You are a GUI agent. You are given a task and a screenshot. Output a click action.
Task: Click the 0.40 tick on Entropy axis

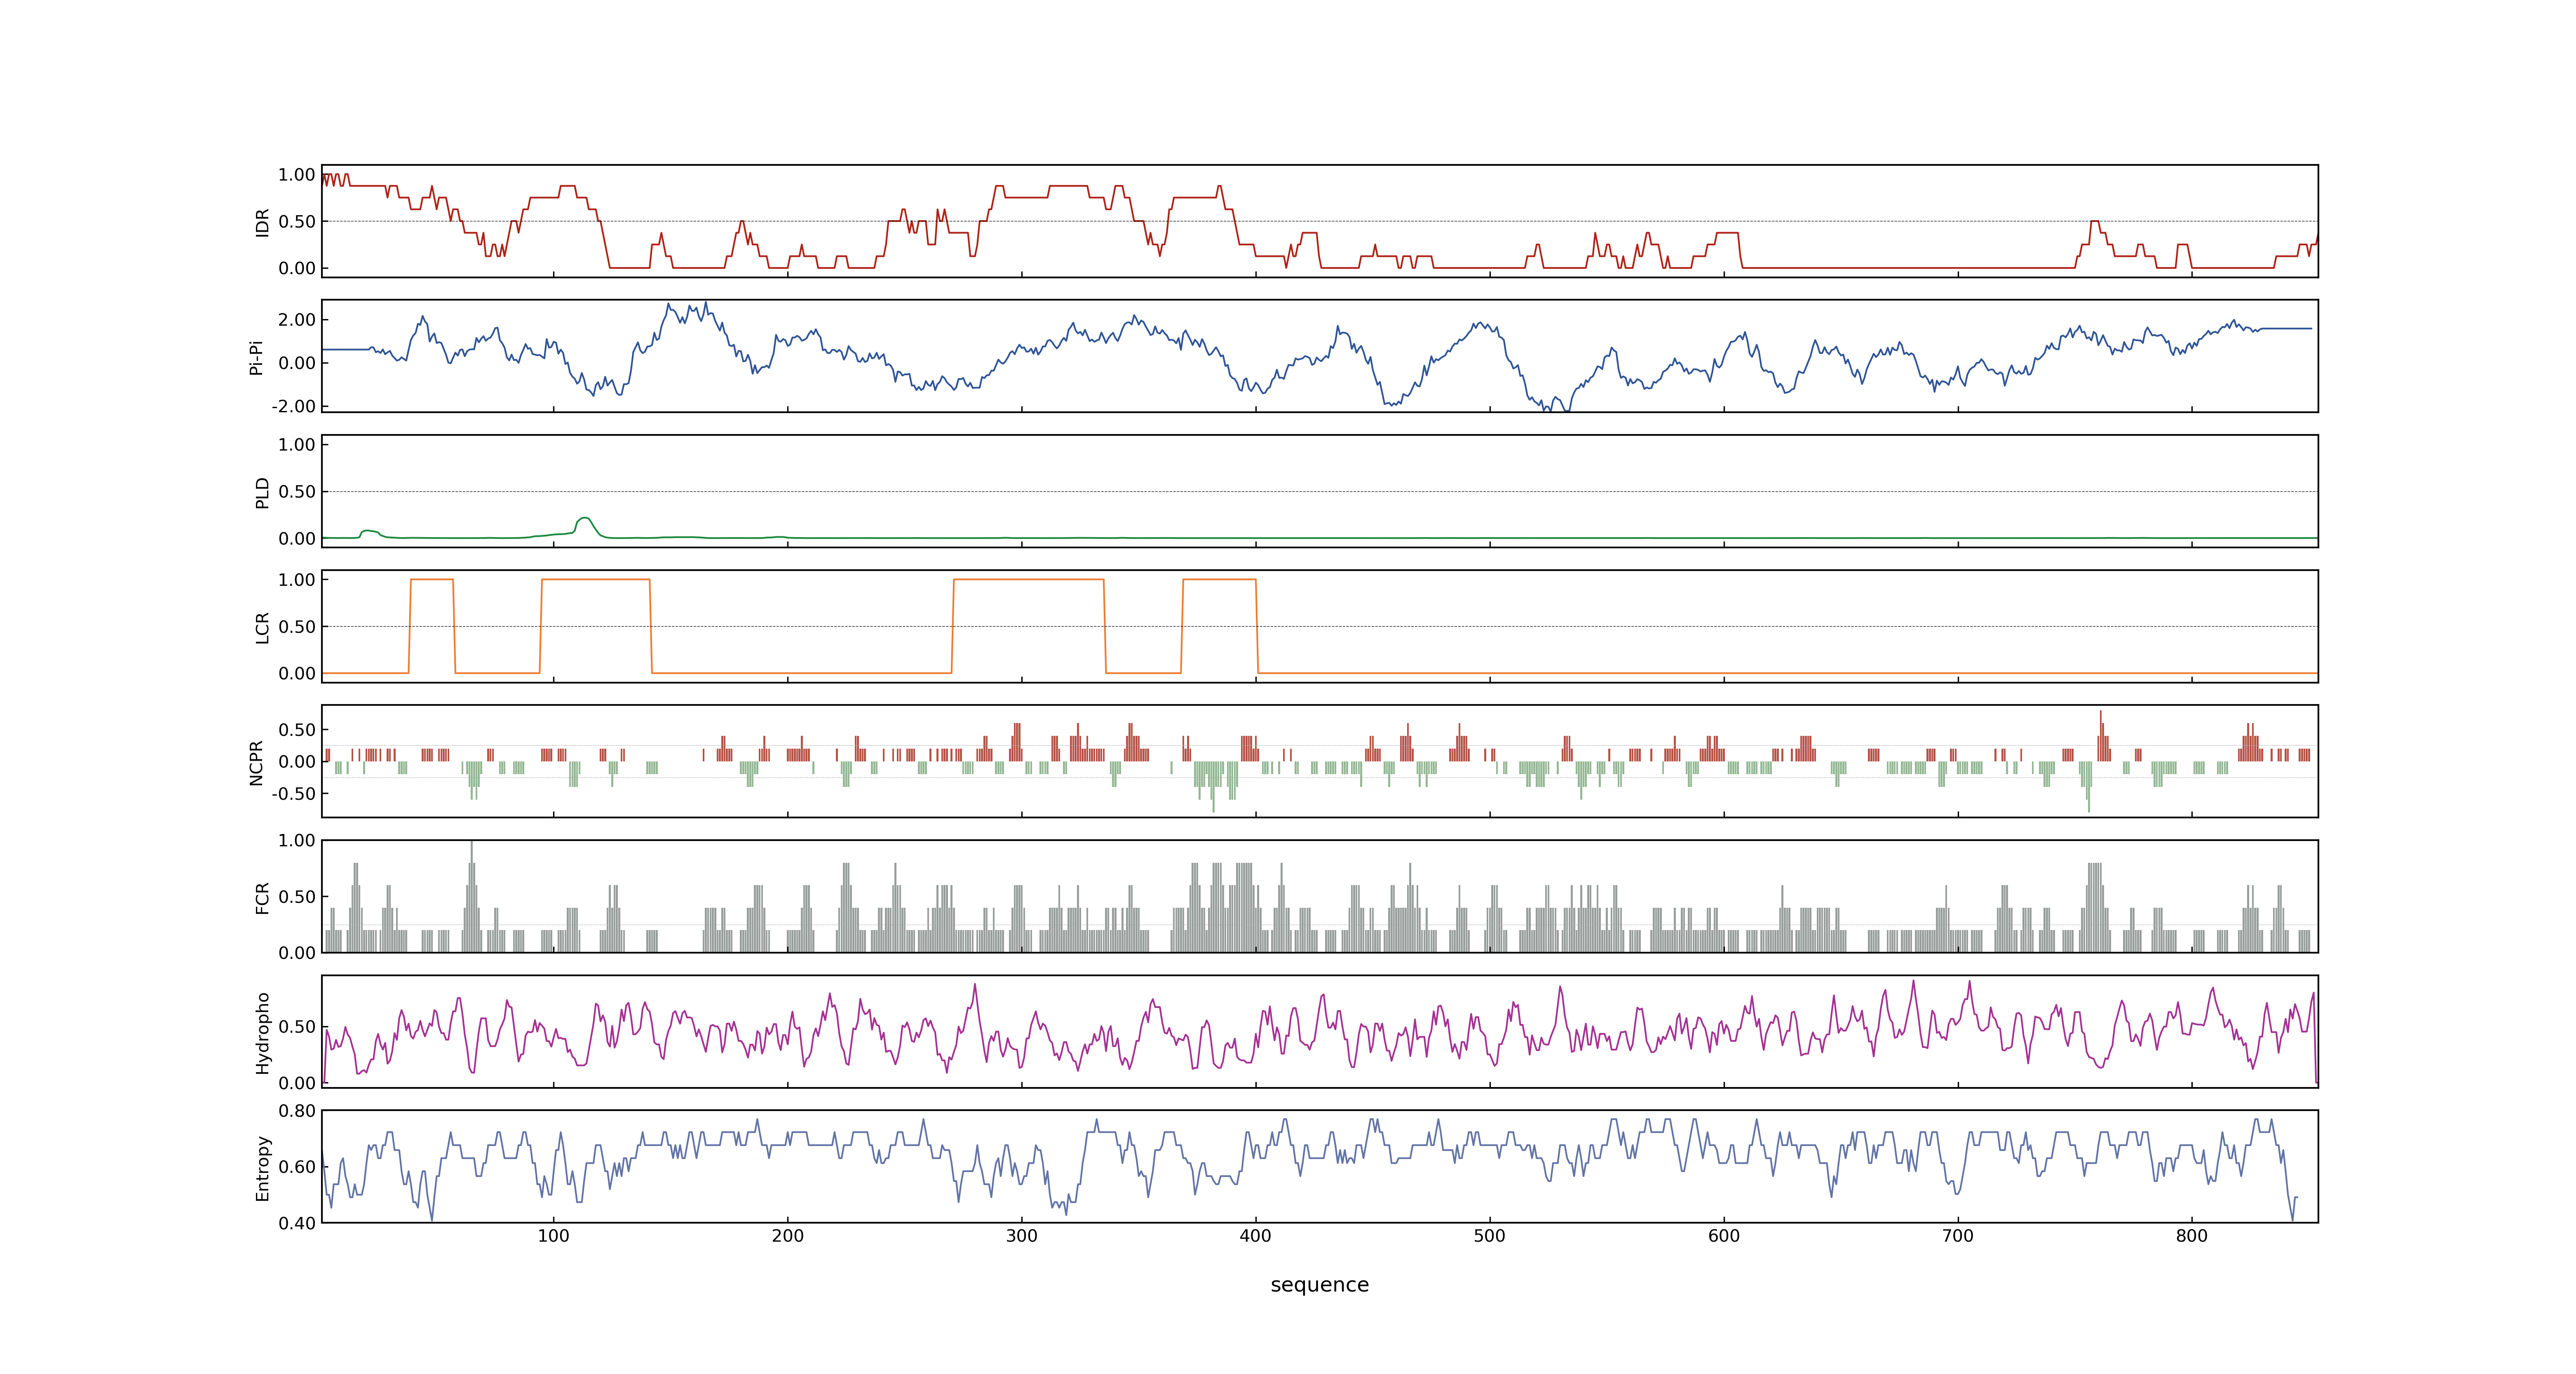point(297,1223)
